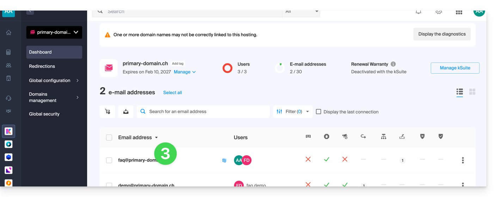Click the notifications bell icon
This screenshot has width=497, height=197.
coord(418,12)
